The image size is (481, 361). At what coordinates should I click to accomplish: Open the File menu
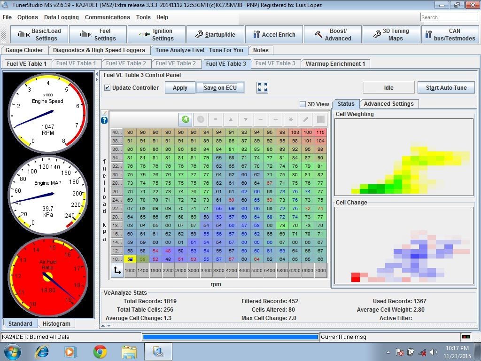tap(7, 17)
